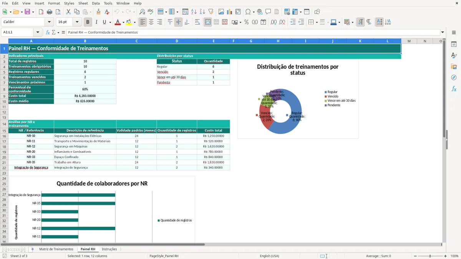
Task: Insert chart icon
Action: (229, 12)
